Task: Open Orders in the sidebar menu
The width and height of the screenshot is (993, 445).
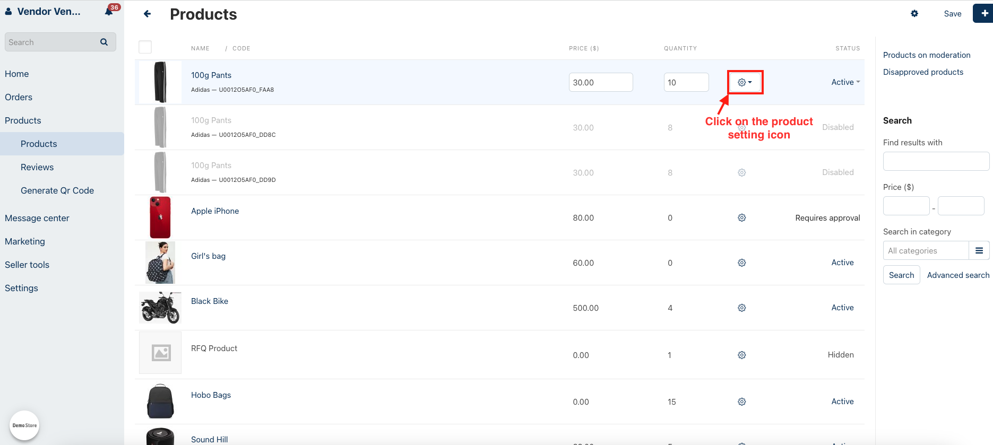Action: click(x=19, y=97)
